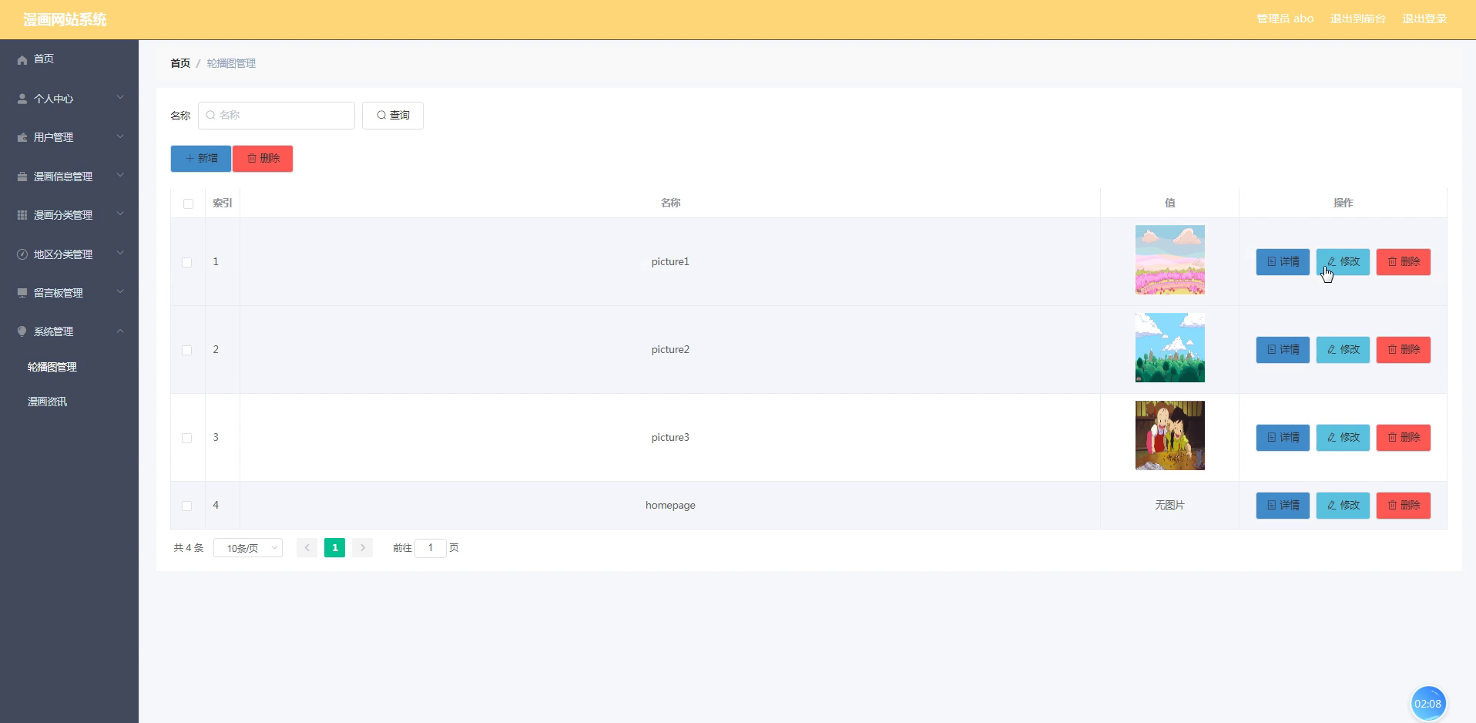Viewport: 1476px width, 723px height.
Task: Expand the 个人中心 chevron
Action: coord(120,98)
